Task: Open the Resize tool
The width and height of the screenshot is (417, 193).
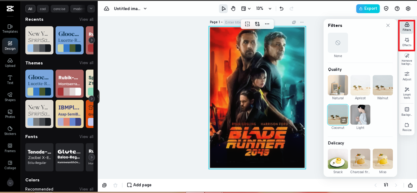Action: [407, 127]
